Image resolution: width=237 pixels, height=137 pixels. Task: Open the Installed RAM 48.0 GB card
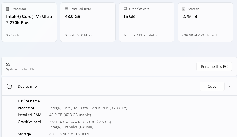coord(88,22)
